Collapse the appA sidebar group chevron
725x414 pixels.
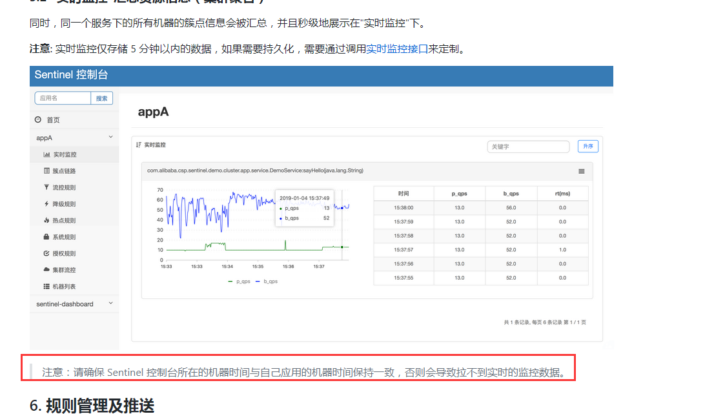[x=110, y=137]
